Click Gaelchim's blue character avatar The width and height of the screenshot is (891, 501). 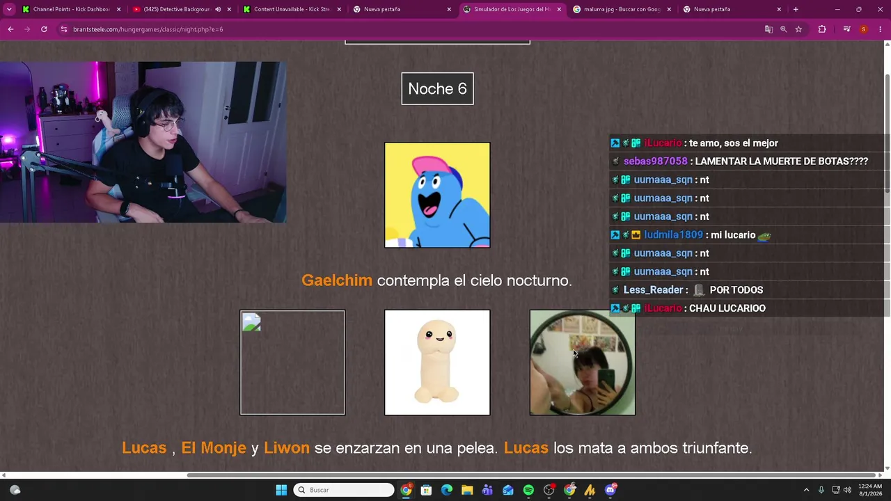[x=437, y=196]
